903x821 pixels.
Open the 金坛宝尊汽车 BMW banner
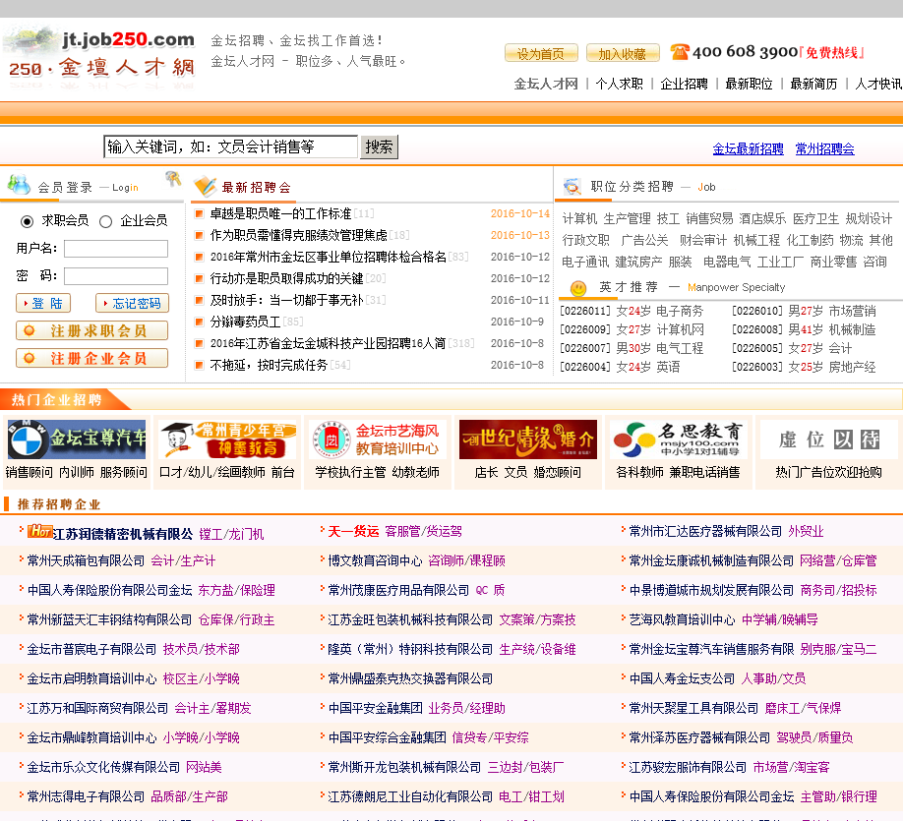point(77,440)
